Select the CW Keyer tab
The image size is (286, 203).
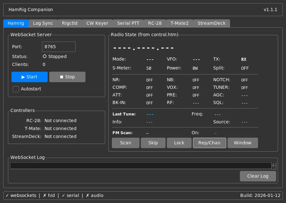97,23
